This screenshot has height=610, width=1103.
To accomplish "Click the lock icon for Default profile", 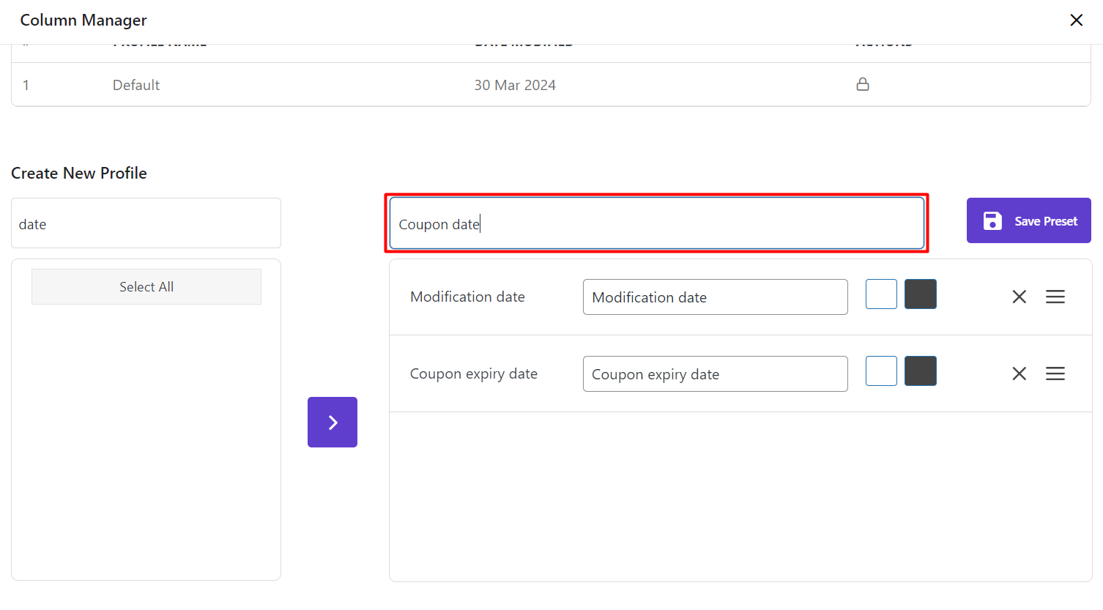I will tap(863, 84).
